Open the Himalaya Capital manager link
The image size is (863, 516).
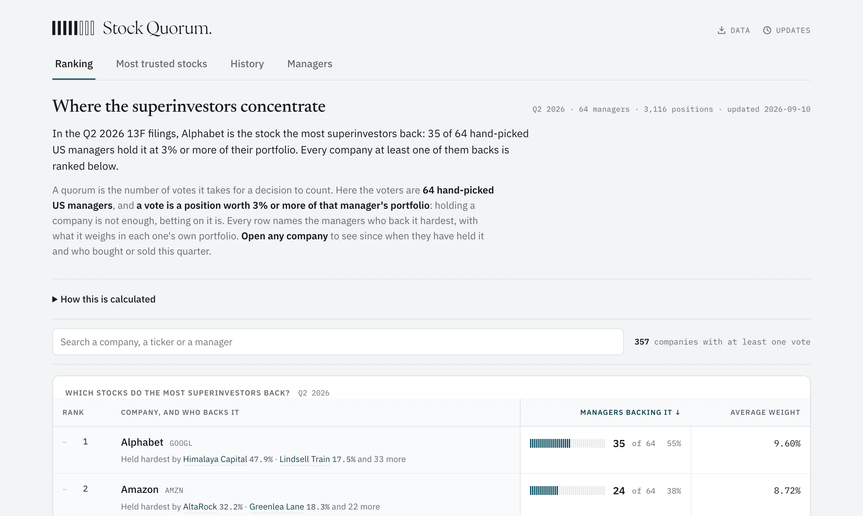(215, 459)
